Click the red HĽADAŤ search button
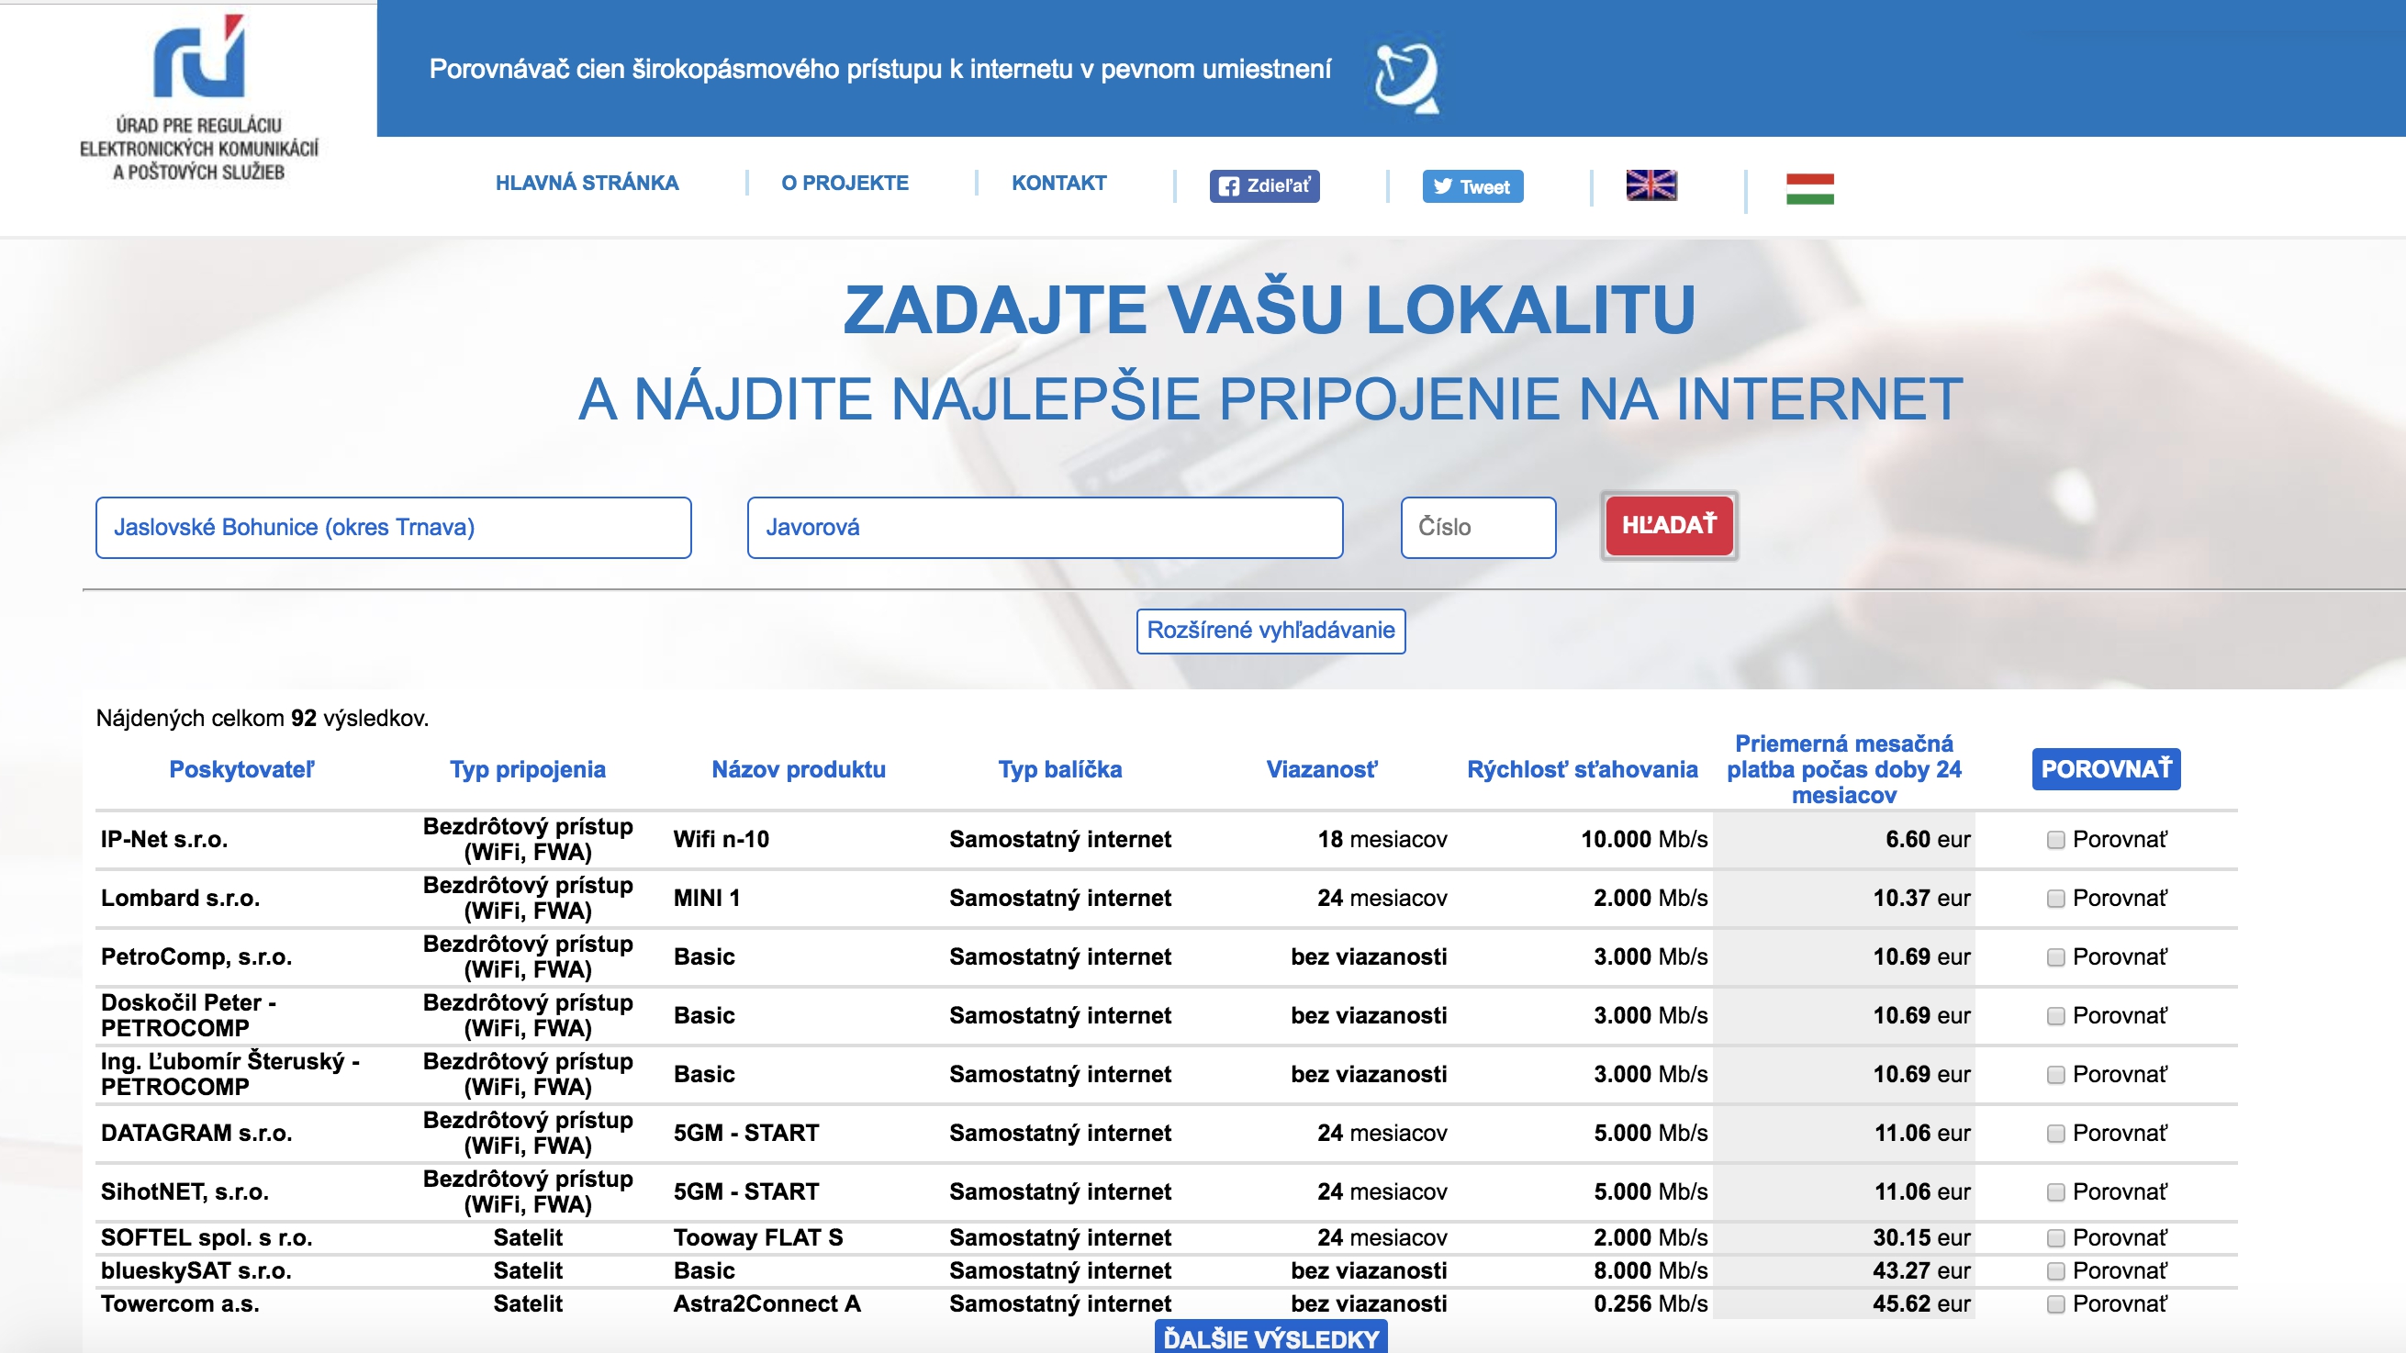This screenshot has height=1353, width=2406. (x=1668, y=525)
